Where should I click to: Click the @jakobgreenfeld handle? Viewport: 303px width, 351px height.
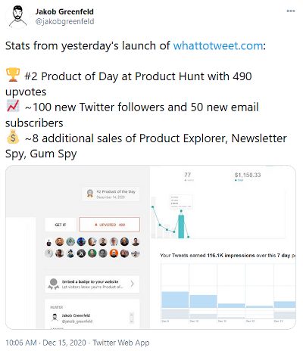pos(65,22)
